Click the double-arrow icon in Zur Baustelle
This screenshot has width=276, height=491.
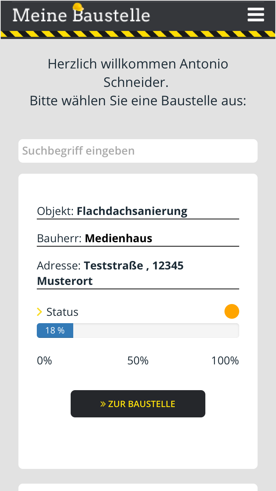pos(103,404)
